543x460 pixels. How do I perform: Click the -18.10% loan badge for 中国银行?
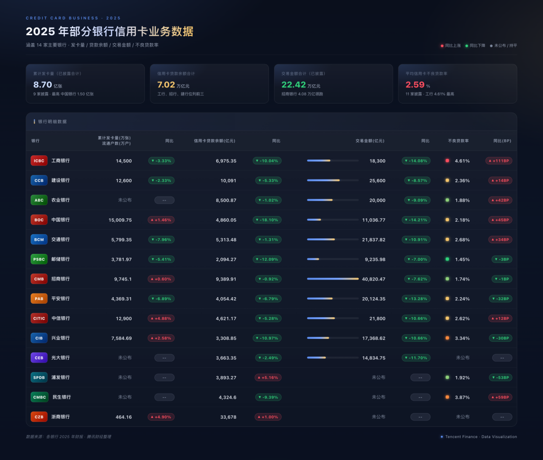[x=267, y=220]
